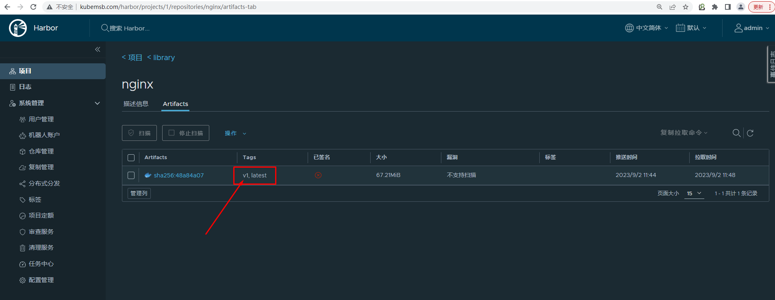Click into the 搜索 Harbor search field
The height and width of the screenshot is (300, 775).
pyautogui.click(x=130, y=28)
